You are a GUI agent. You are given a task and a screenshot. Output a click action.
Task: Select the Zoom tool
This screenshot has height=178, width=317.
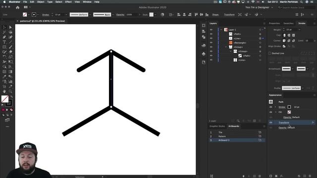pos(10,91)
